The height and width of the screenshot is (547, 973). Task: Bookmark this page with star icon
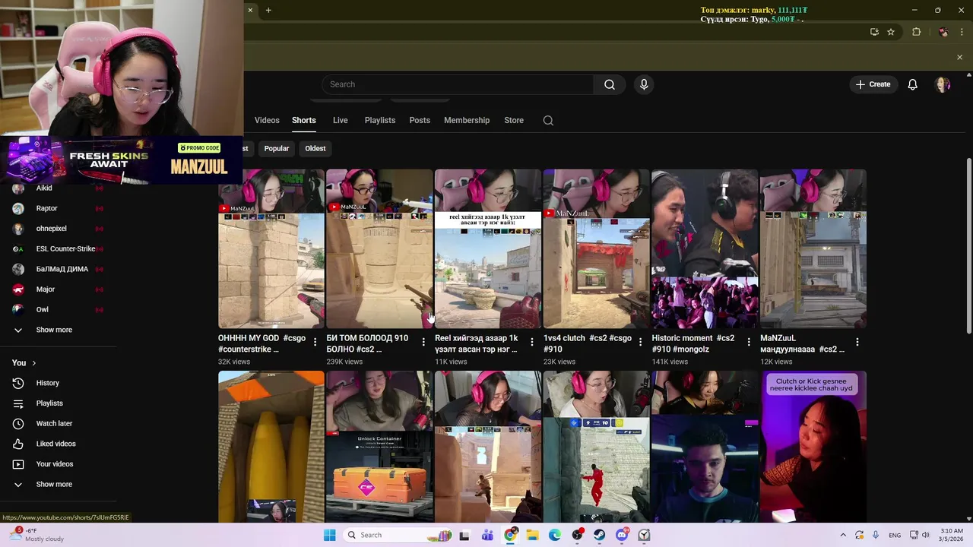click(891, 32)
